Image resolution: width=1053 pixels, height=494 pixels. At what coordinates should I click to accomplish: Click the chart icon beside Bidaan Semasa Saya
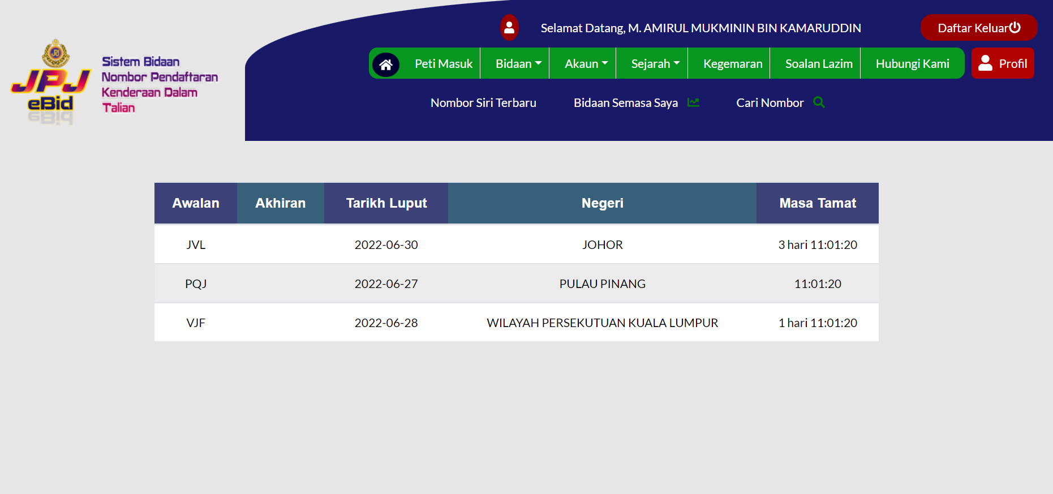tap(693, 102)
